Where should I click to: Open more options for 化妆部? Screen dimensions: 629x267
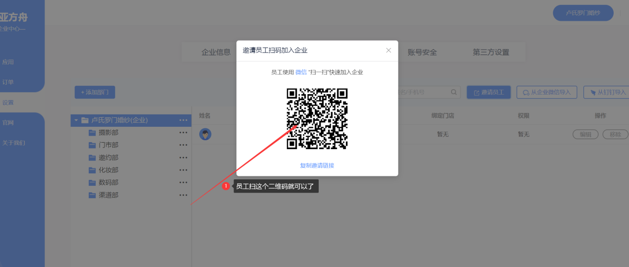tap(183, 170)
